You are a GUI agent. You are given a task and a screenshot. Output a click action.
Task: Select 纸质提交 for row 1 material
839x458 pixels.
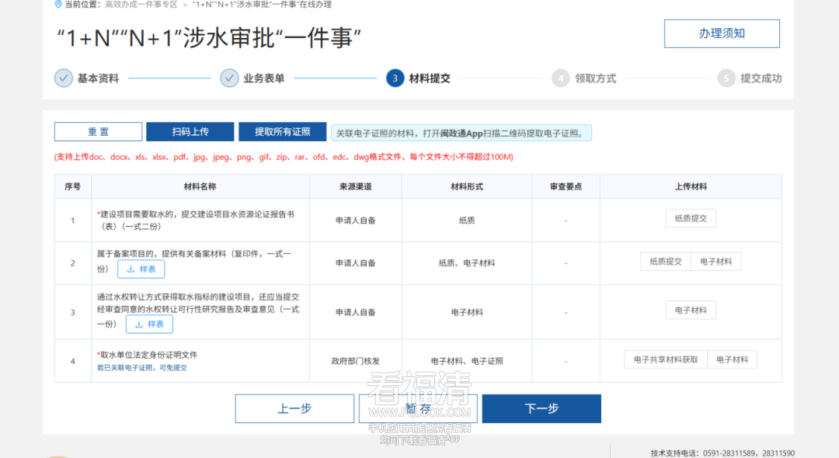click(x=691, y=219)
